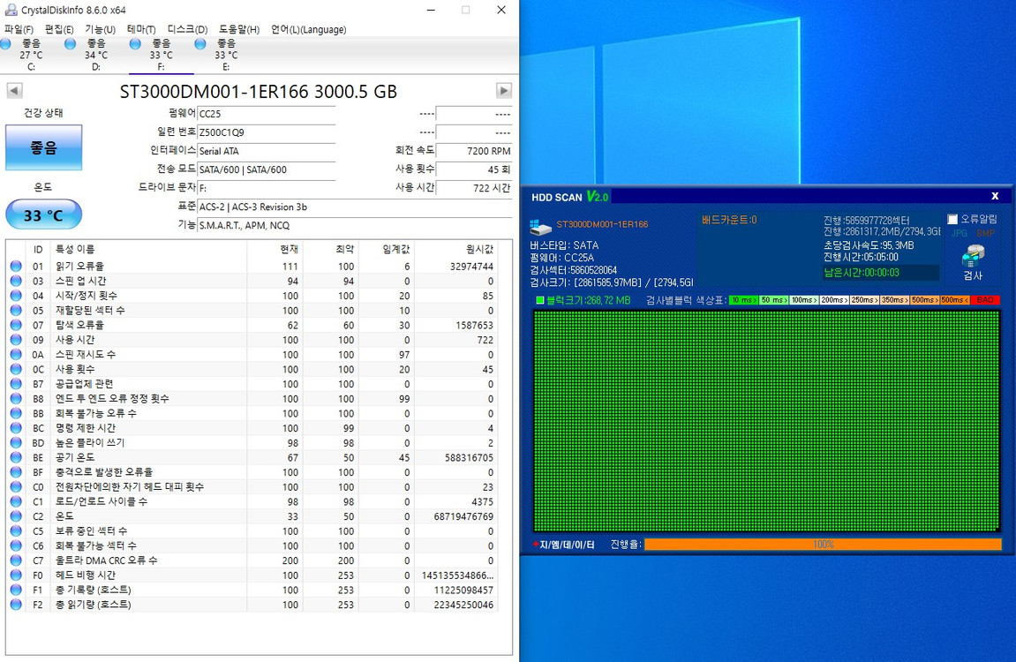Click the 좋음 health status button

[43, 147]
